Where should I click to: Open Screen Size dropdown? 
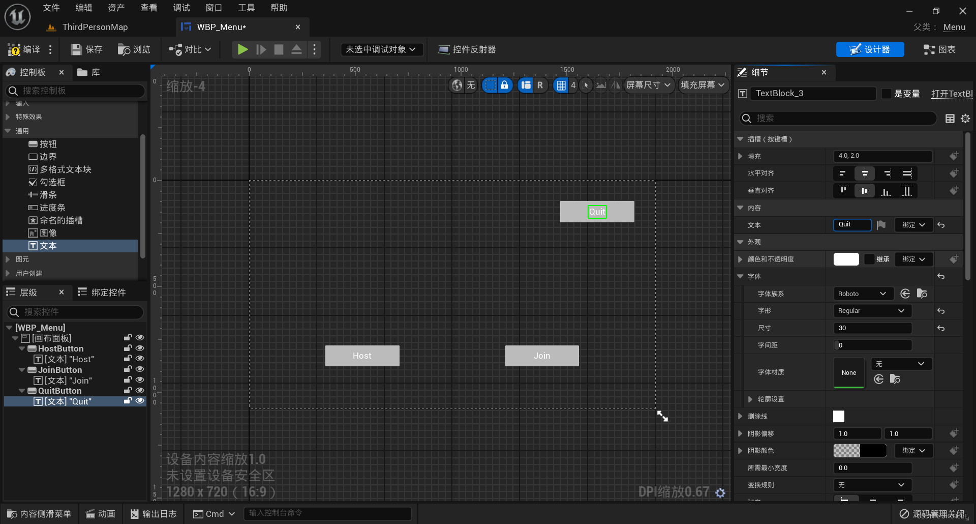tap(649, 85)
